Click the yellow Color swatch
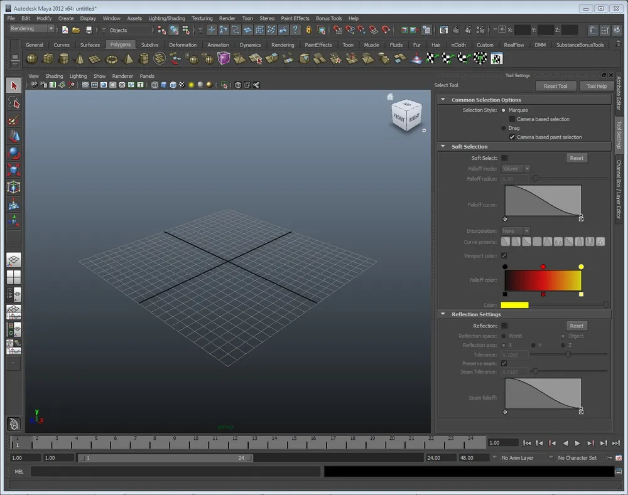 click(x=514, y=305)
